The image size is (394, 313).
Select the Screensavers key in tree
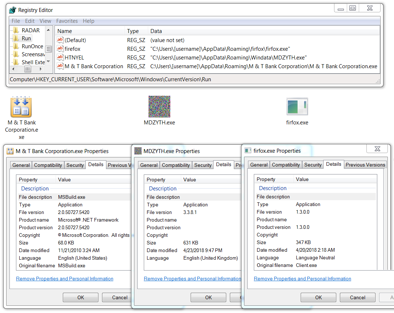(x=33, y=54)
